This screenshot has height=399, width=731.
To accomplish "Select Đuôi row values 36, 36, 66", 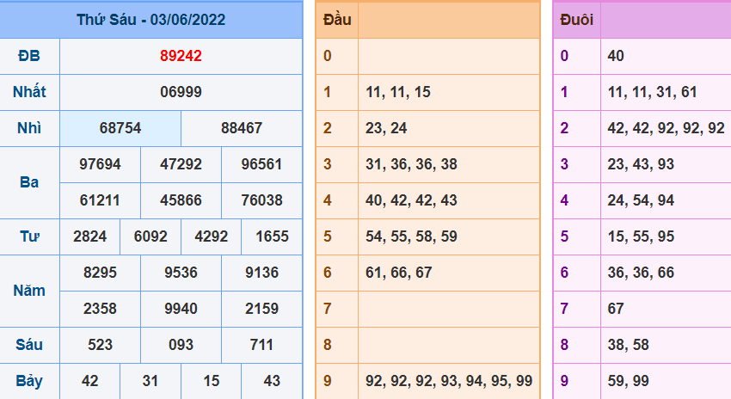I will [x=641, y=273].
